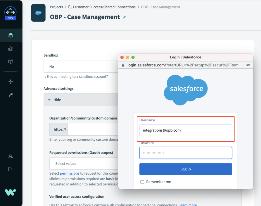Open the dashboard bar chart icon
This screenshot has height=206, width=261.
[10, 48]
